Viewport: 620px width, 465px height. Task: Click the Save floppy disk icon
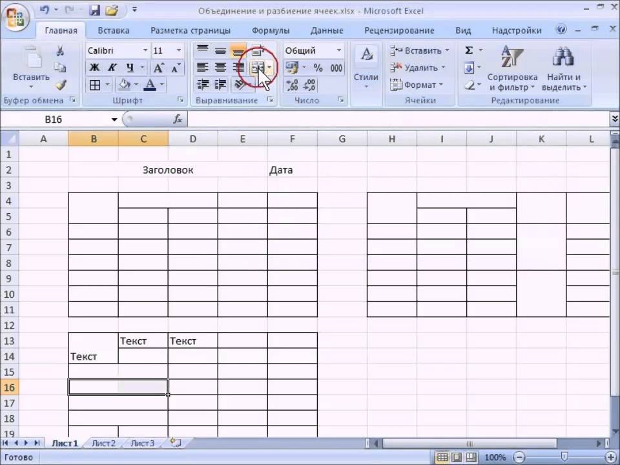95,10
